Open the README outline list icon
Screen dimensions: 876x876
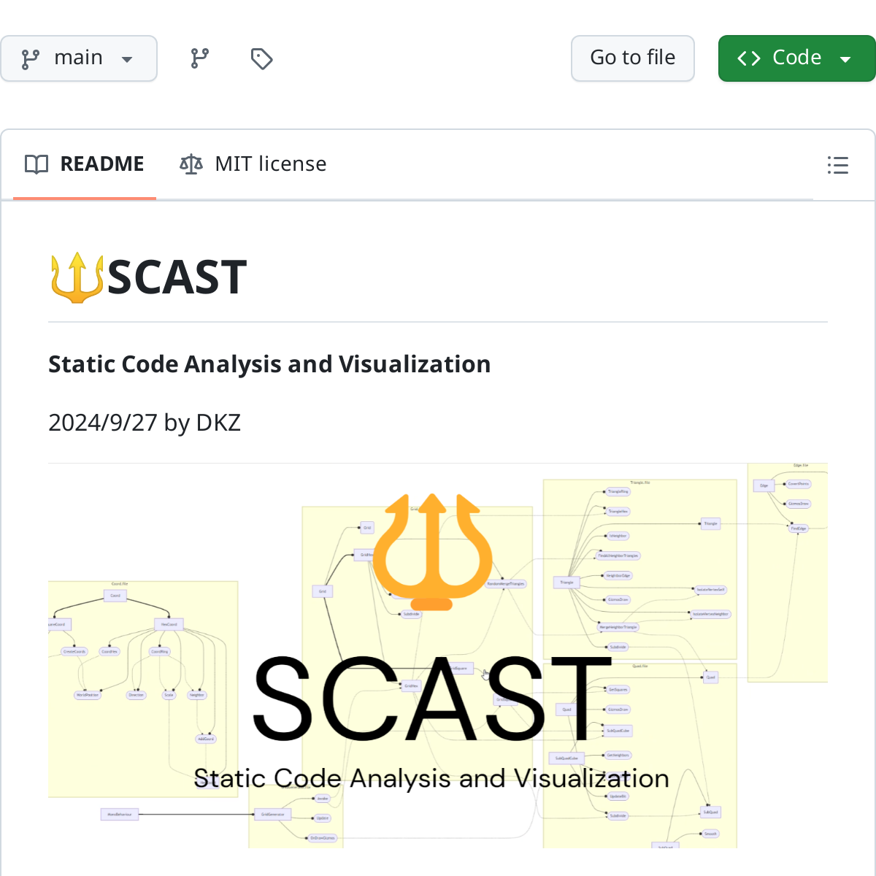pyautogui.click(x=837, y=165)
